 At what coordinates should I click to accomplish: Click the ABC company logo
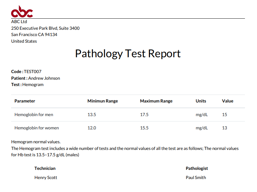(x=22, y=12)
